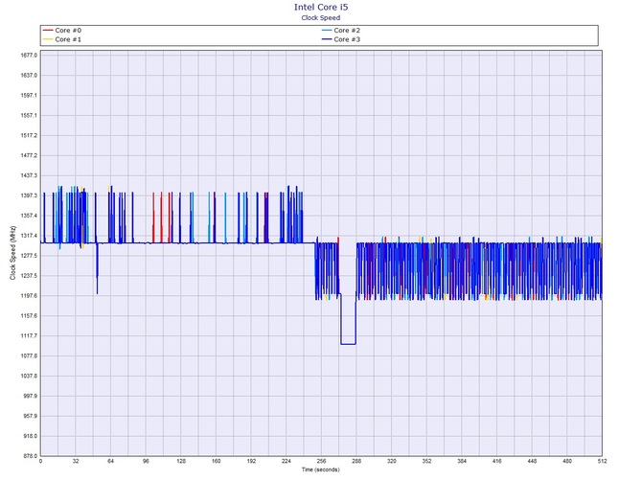This screenshot has height=481, width=642.
Task: Click the Core #0 legend entry
Action: click(62, 31)
